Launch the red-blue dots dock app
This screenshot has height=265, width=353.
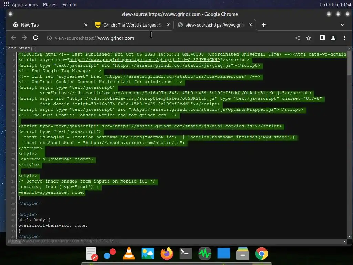click(110, 254)
